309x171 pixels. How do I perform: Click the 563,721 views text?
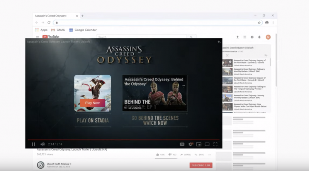[45, 154]
